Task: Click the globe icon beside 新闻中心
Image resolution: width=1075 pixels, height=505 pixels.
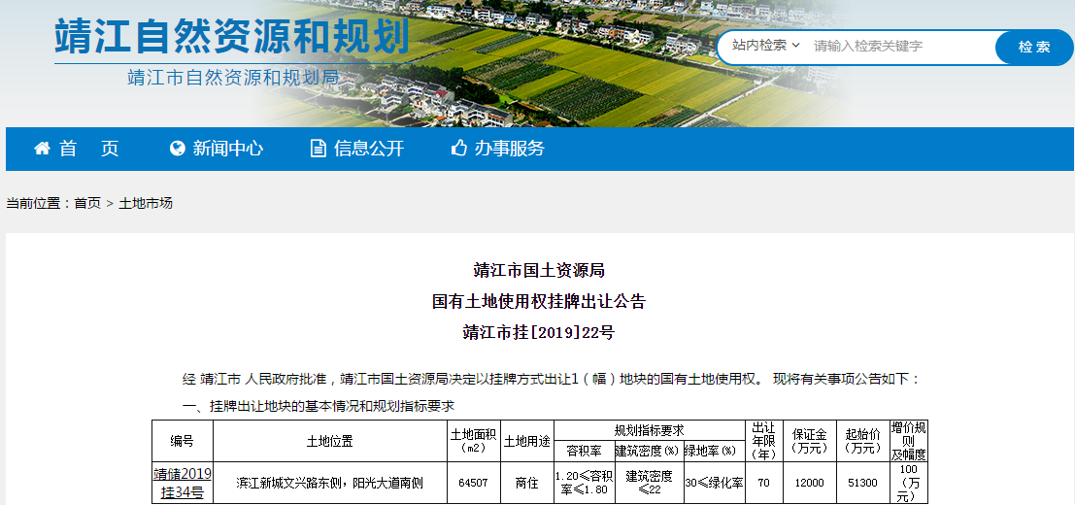Action: 178,148
